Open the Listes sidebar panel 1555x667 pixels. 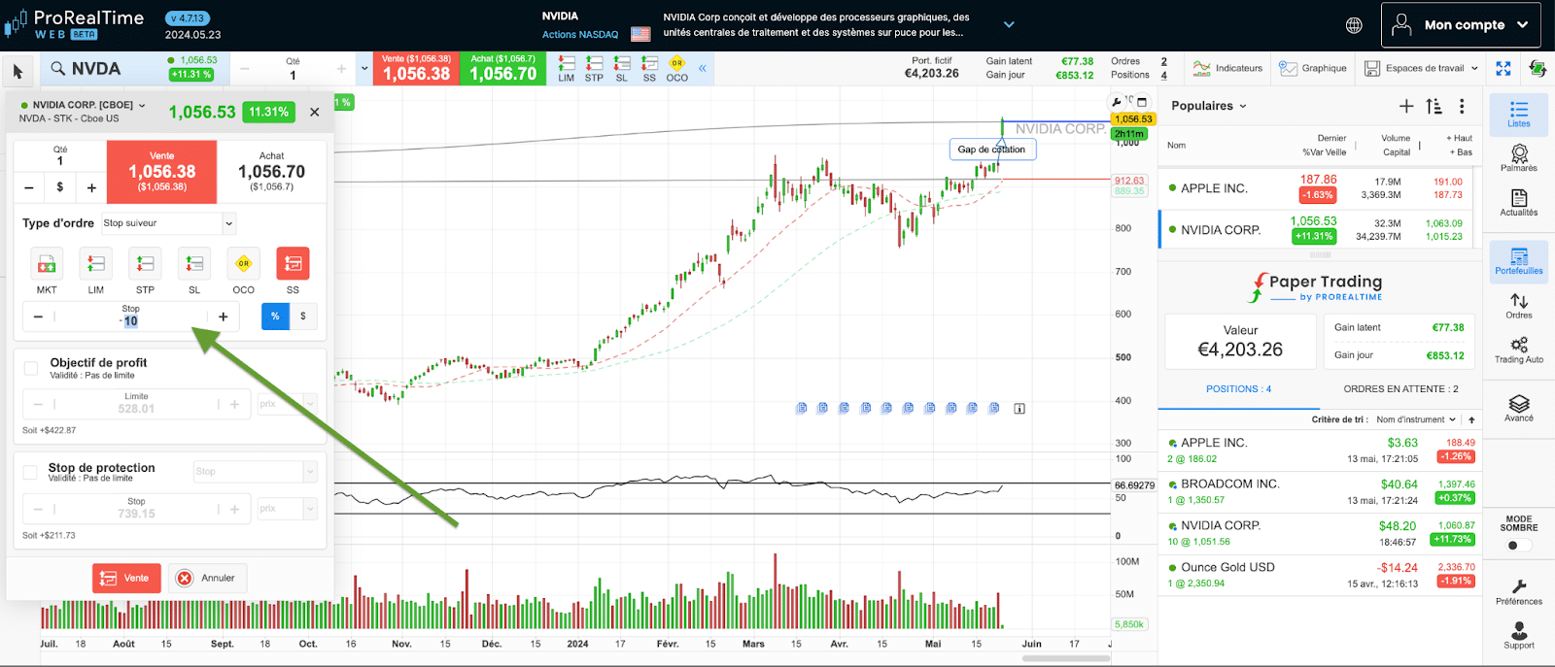click(x=1519, y=114)
